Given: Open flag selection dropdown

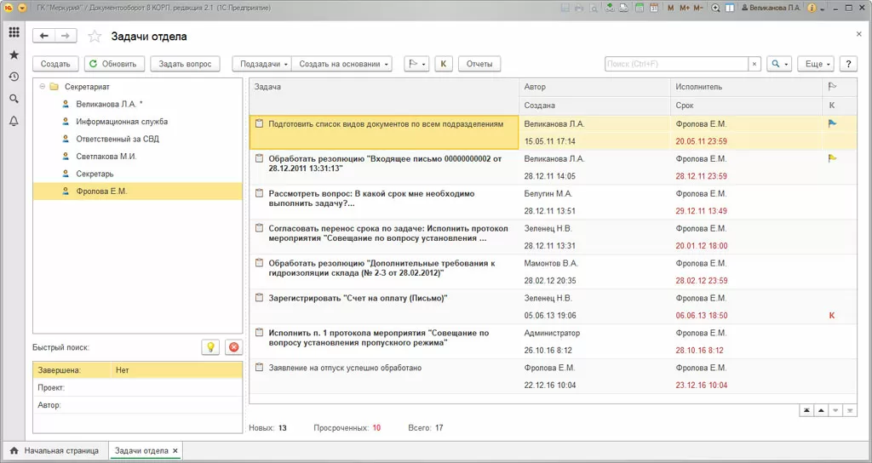Looking at the screenshot, I should pos(416,64).
